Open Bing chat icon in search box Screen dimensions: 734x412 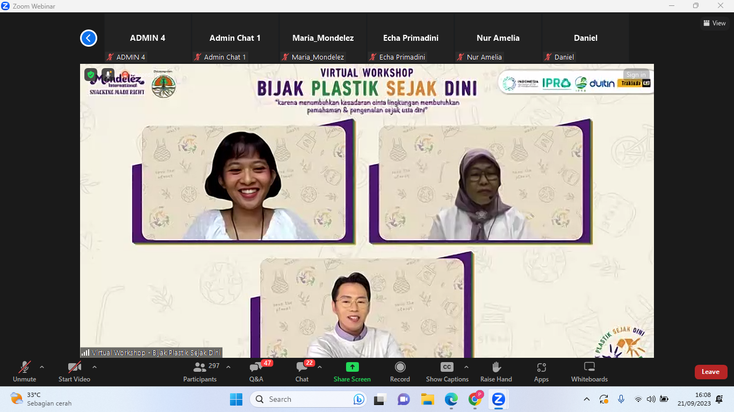pos(358,399)
